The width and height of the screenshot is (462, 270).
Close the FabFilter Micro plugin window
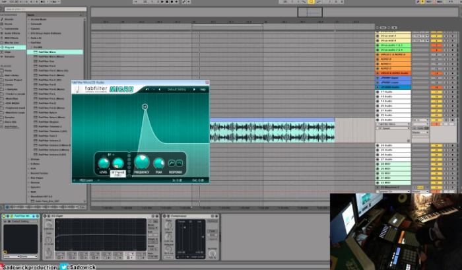207,83
